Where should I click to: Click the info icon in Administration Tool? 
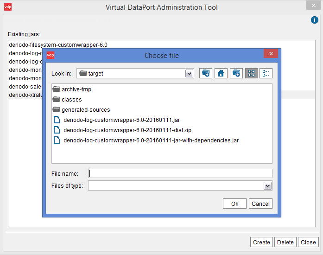(315, 20)
